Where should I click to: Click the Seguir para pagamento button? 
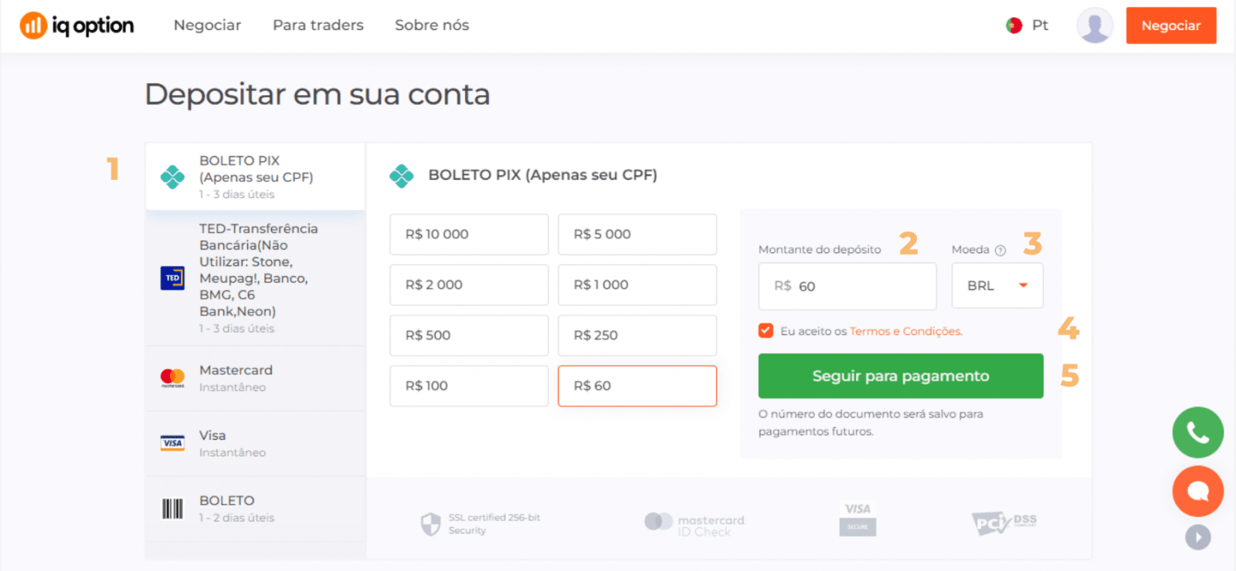pyautogui.click(x=901, y=376)
